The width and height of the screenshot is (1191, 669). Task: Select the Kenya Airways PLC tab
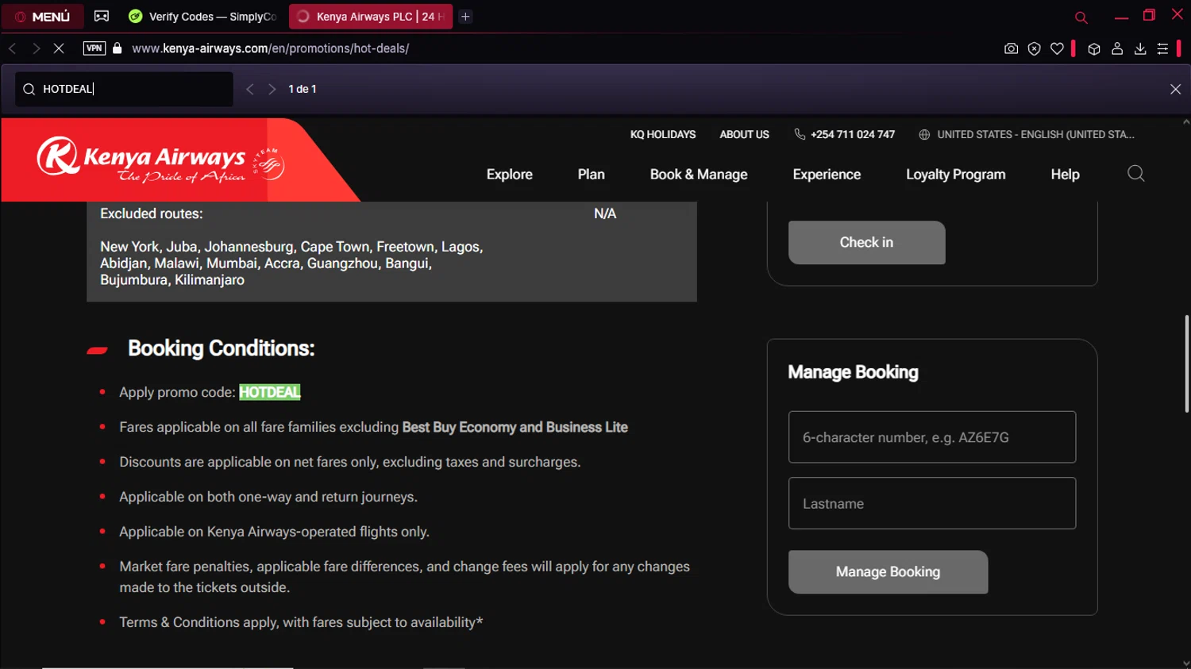(371, 16)
